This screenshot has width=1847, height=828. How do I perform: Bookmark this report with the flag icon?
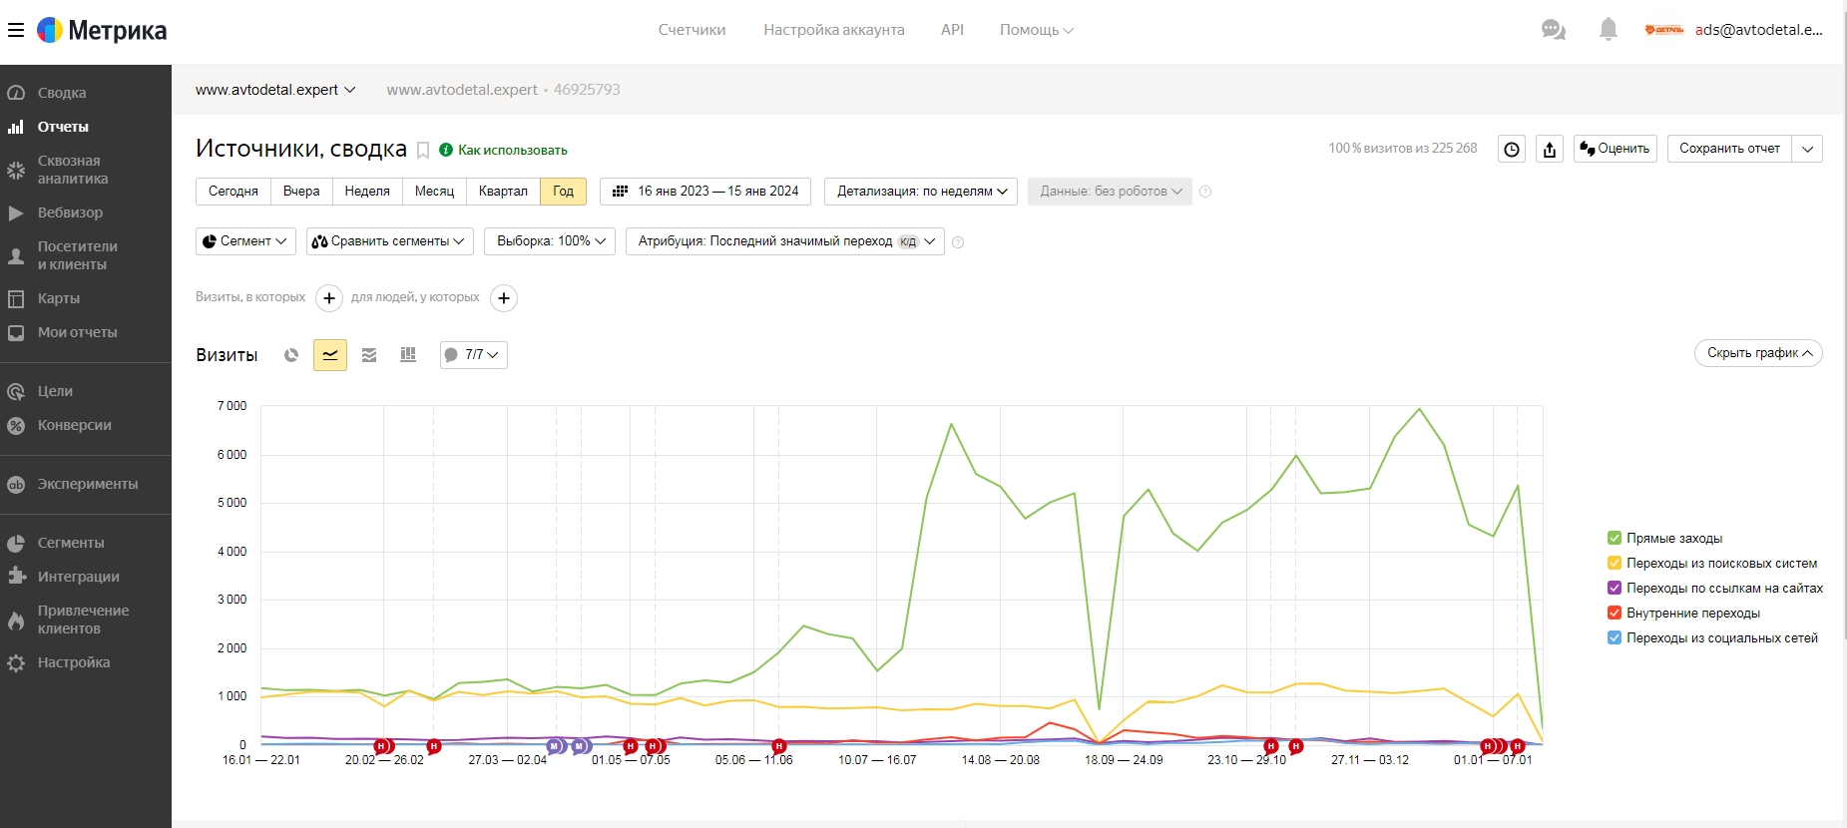click(423, 151)
